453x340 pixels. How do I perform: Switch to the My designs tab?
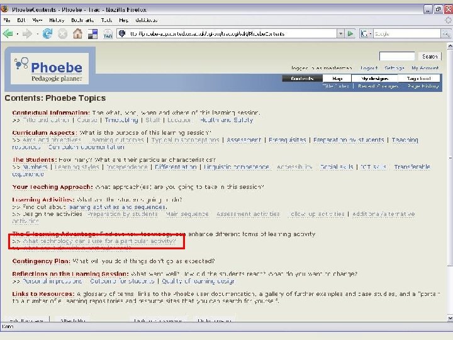[374, 78]
